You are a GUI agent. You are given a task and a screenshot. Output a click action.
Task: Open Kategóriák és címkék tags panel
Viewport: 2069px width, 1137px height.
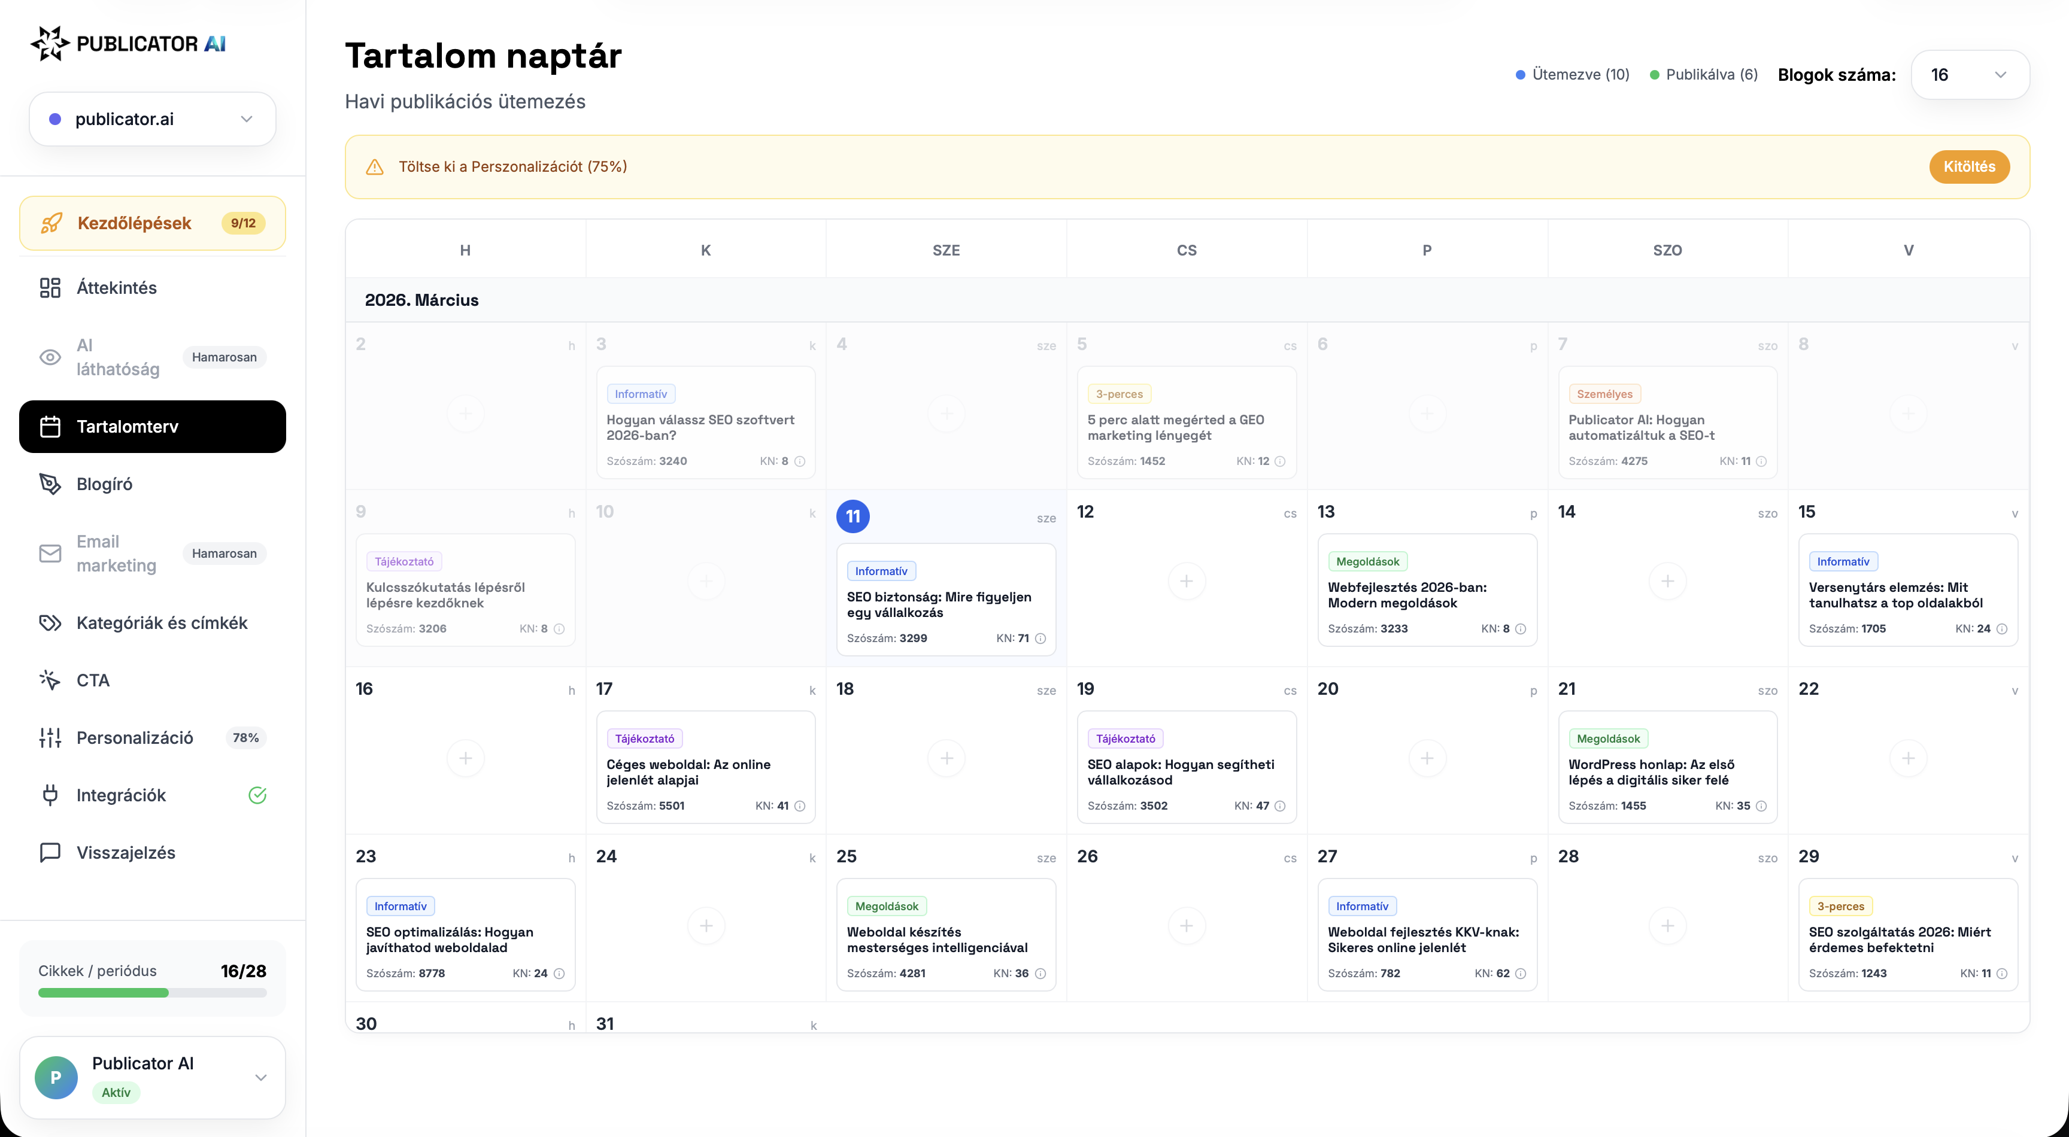click(x=162, y=622)
